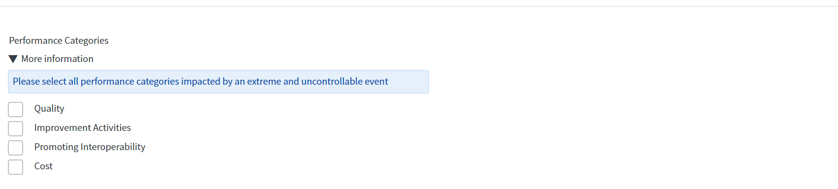Click 'Please select' in the blue notice
The width and height of the screenshot is (838, 189).
click(39, 81)
